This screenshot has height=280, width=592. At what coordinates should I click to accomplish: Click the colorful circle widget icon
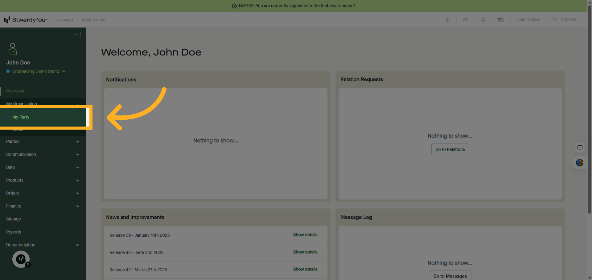pyautogui.click(x=580, y=163)
